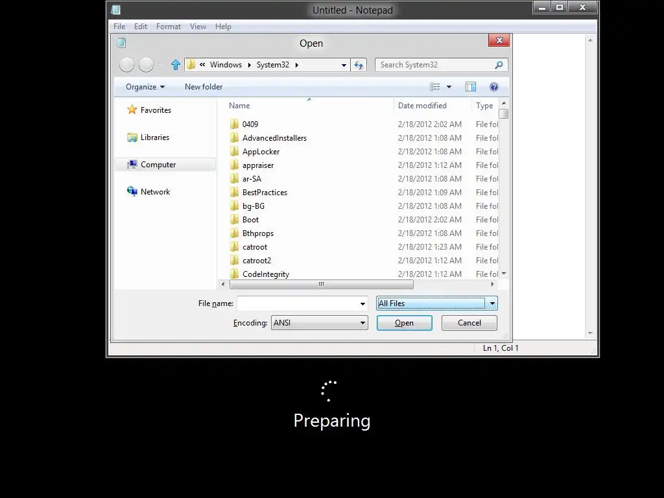Sort by the Name column header
Viewport: 664px width, 498px height.
239,106
